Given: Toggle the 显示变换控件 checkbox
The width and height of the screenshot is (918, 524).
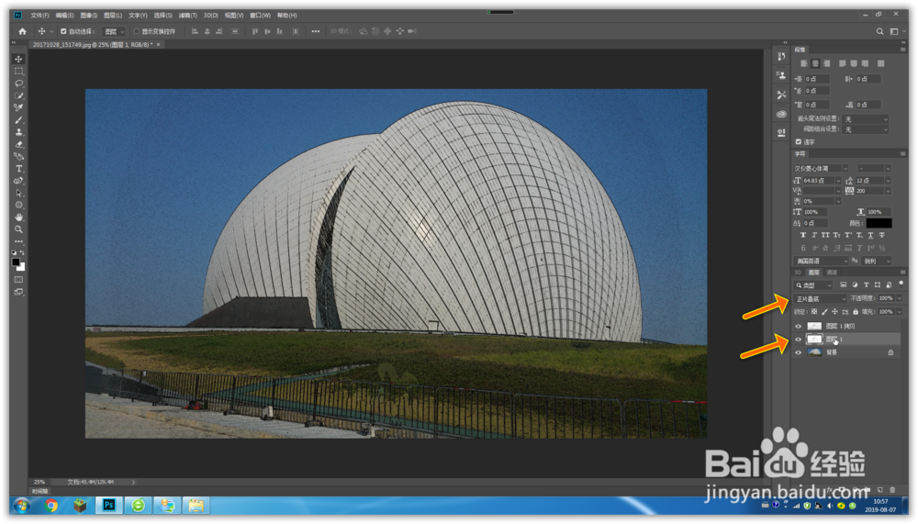Looking at the screenshot, I should [x=137, y=31].
